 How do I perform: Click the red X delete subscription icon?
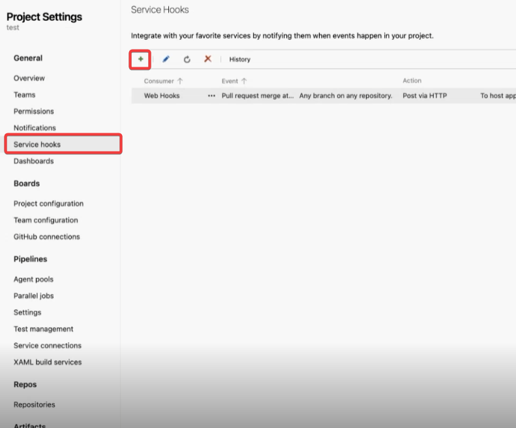[x=207, y=59]
